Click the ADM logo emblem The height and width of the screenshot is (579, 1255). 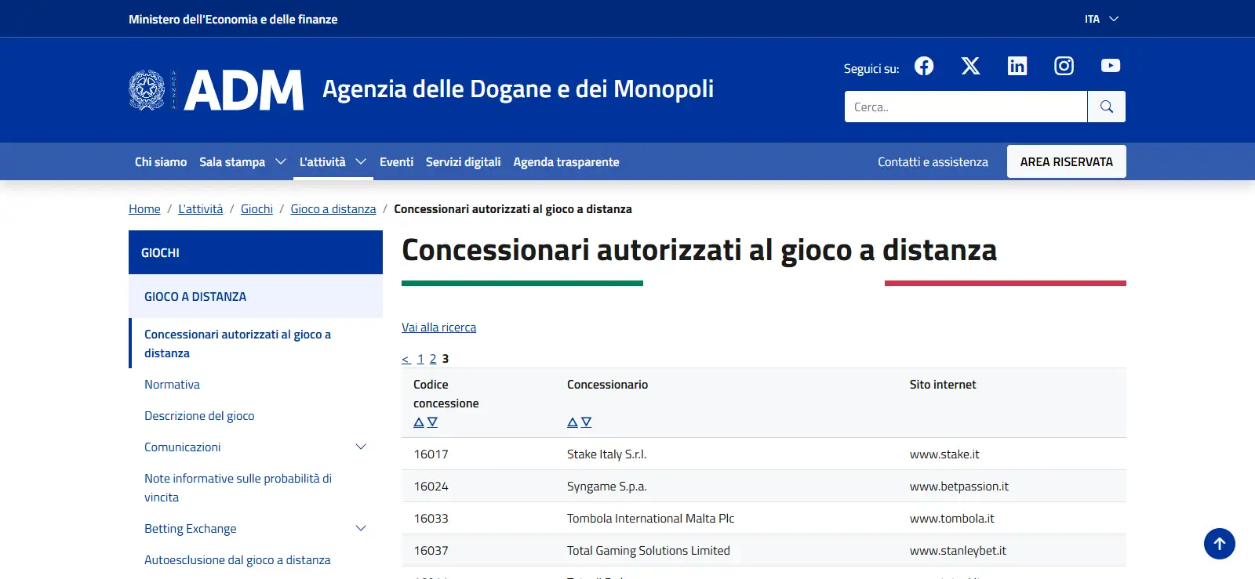click(147, 89)
